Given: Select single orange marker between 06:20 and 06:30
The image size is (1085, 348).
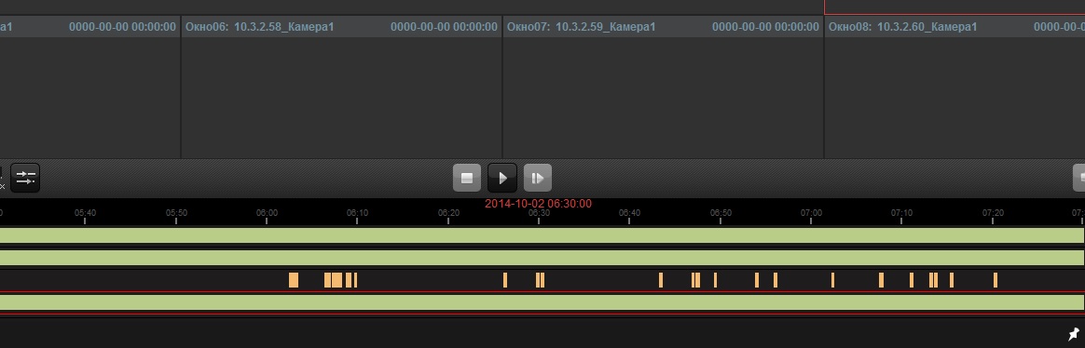Looking at the screenshot, I should (505, 280).
